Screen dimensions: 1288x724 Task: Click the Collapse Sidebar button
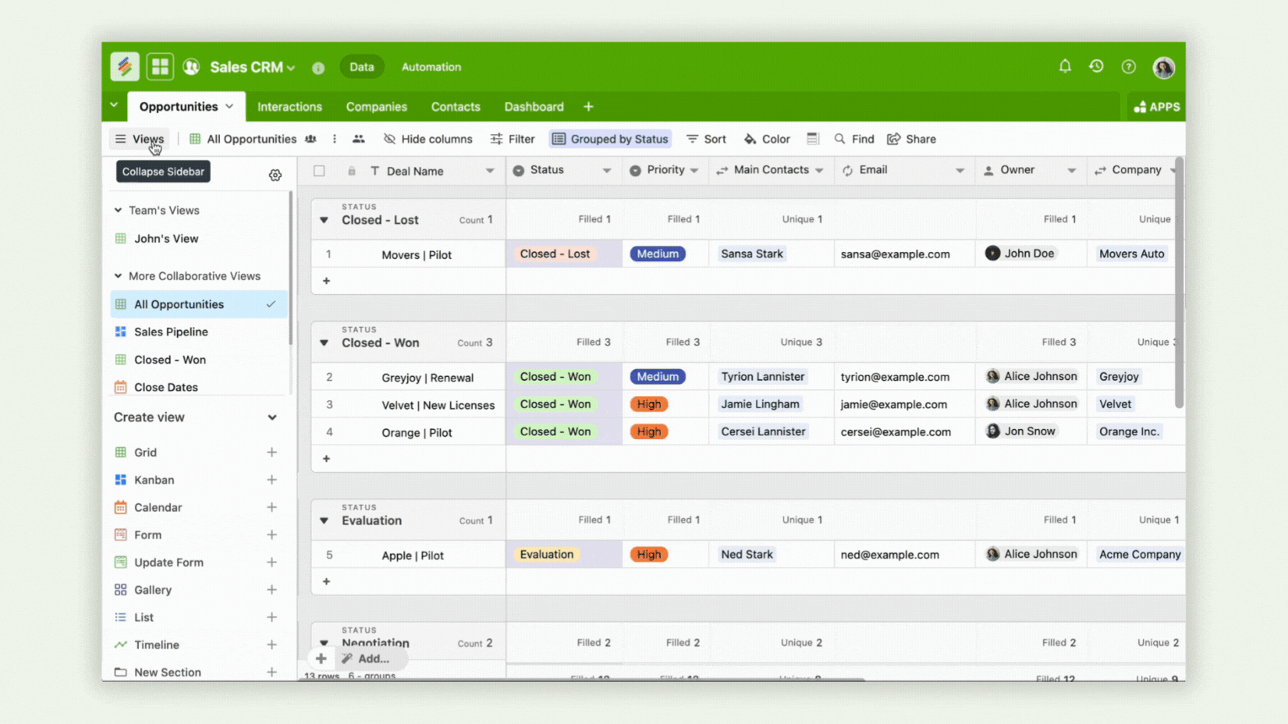pos(163,172)
